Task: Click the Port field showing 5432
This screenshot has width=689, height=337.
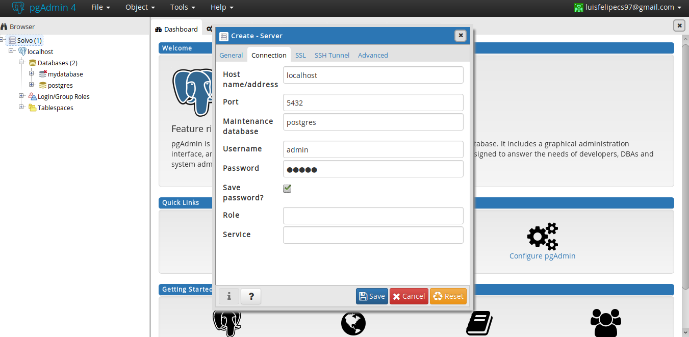Action: [373, 102]
